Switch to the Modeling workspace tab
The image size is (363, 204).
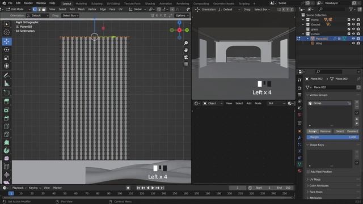81,3
